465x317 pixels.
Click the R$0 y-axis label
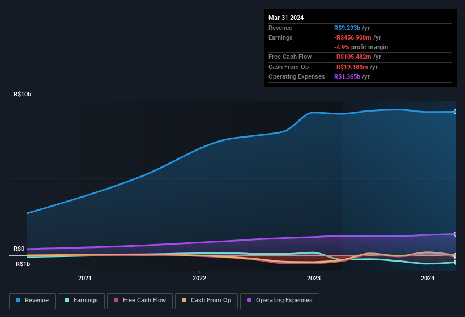[19, 249]
